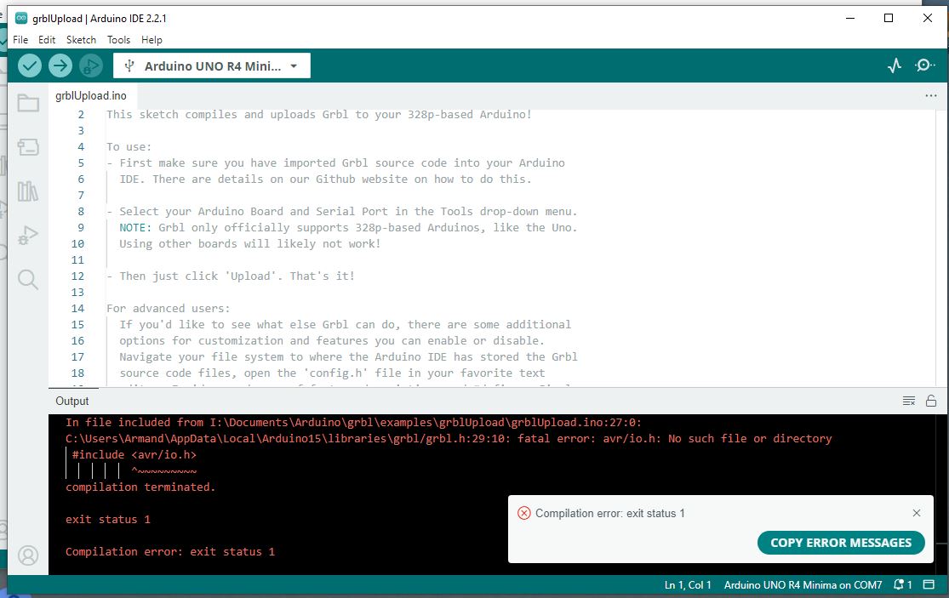This screenshot has height=598, width=949.
Task: Click the 'To use:' line in editor
Action: coord(129,147)
